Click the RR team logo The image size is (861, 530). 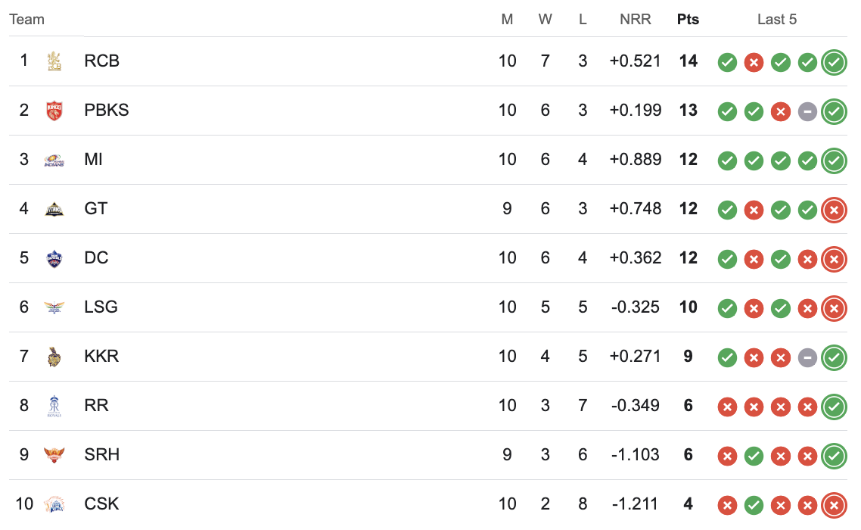click(x=54, y=406)
